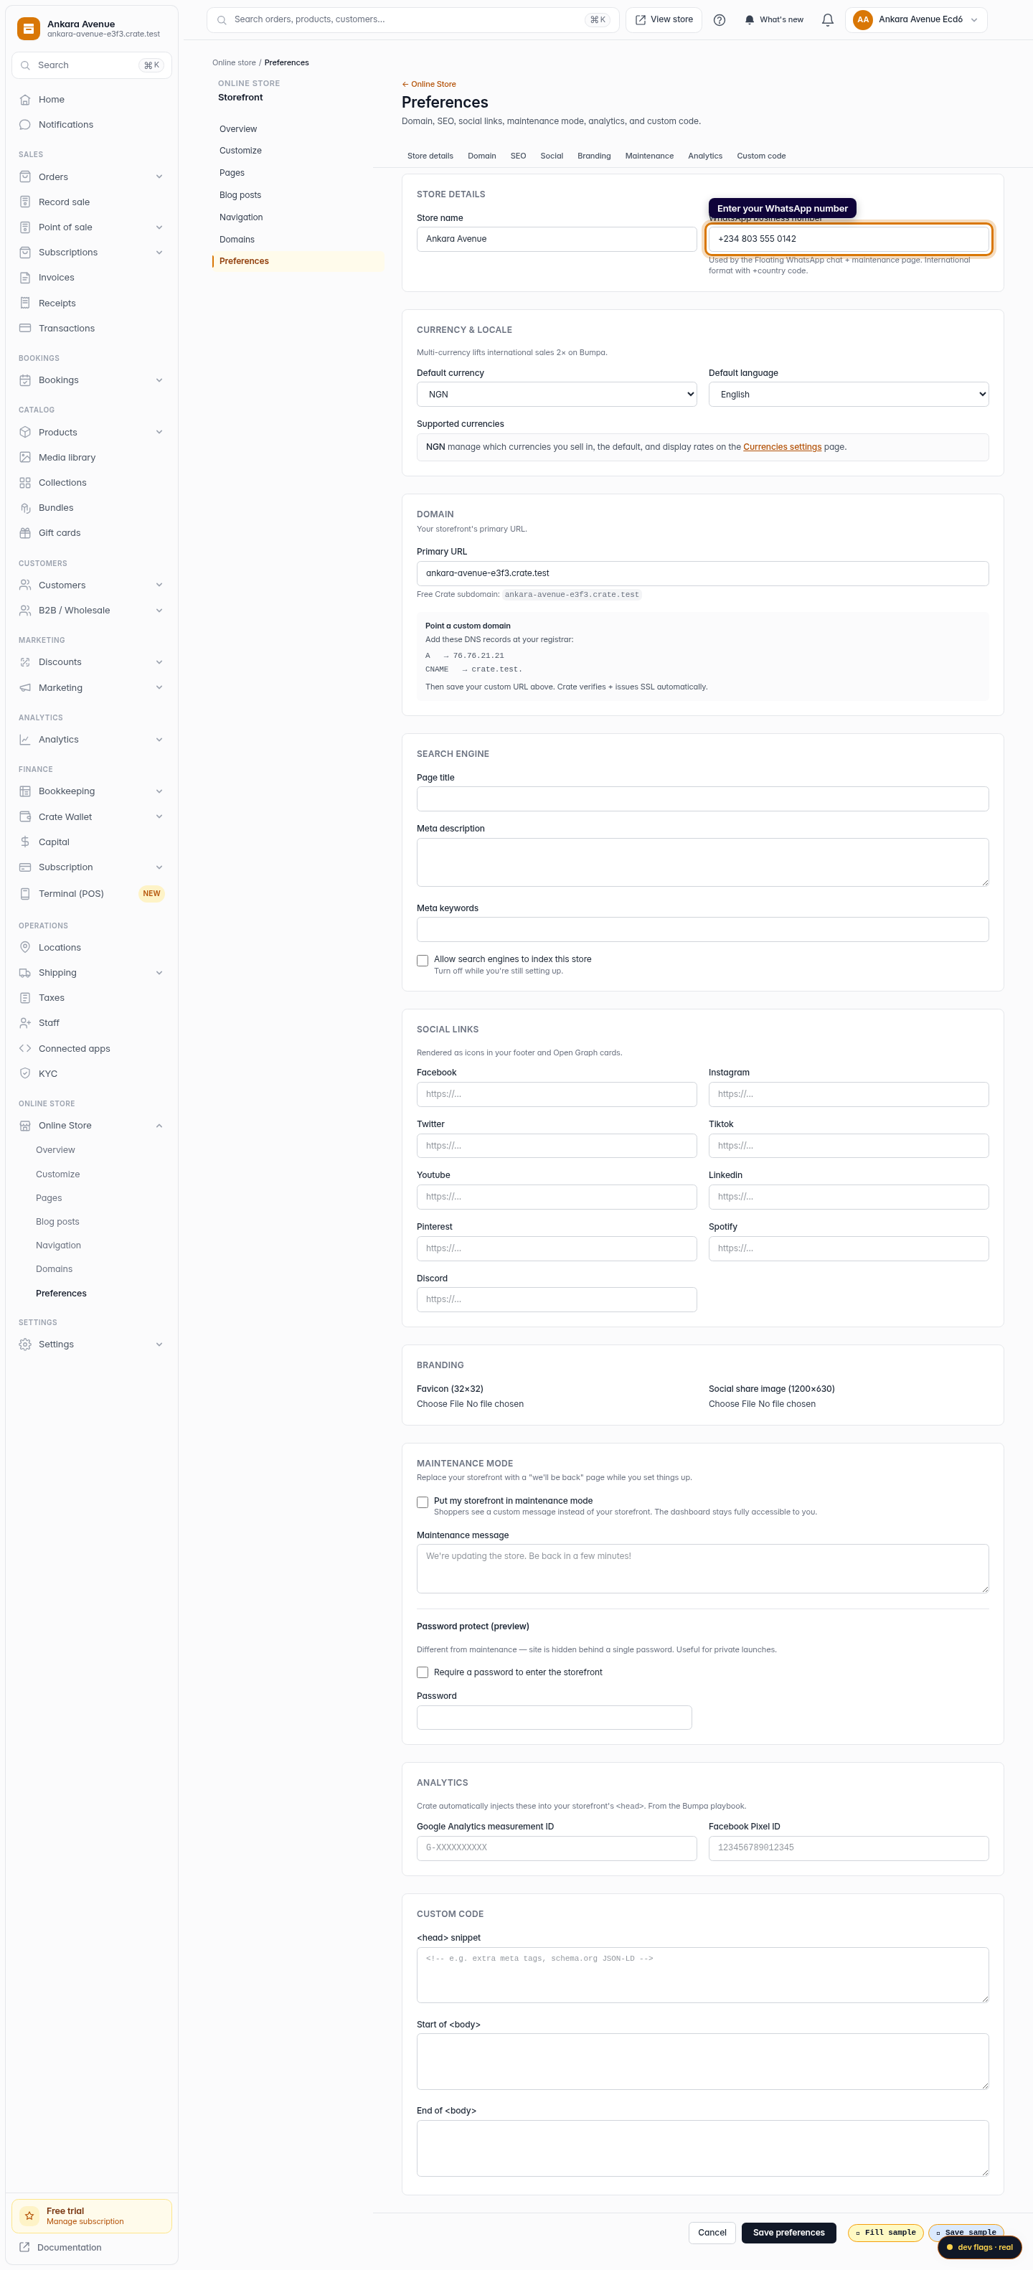1033x2270 pixels.
Task: Click the Settings gear icon
Action: 24,1344
